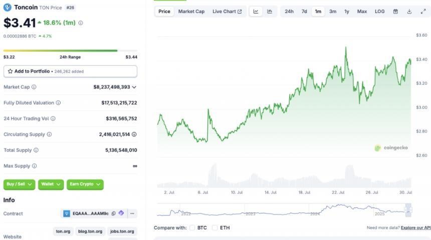This screenshot has width=431, height=240.
Task: Select the 1y time range
Action: click(347, 11)
